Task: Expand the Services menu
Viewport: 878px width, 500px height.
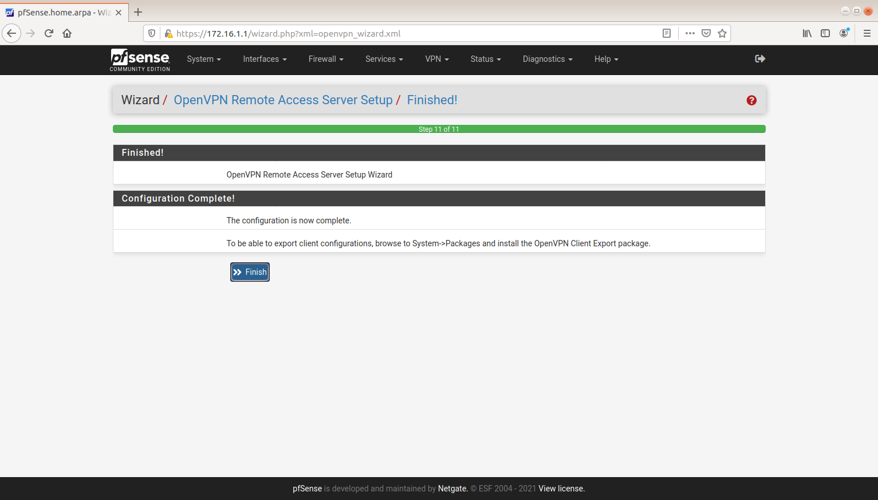Action: point(384,59)
